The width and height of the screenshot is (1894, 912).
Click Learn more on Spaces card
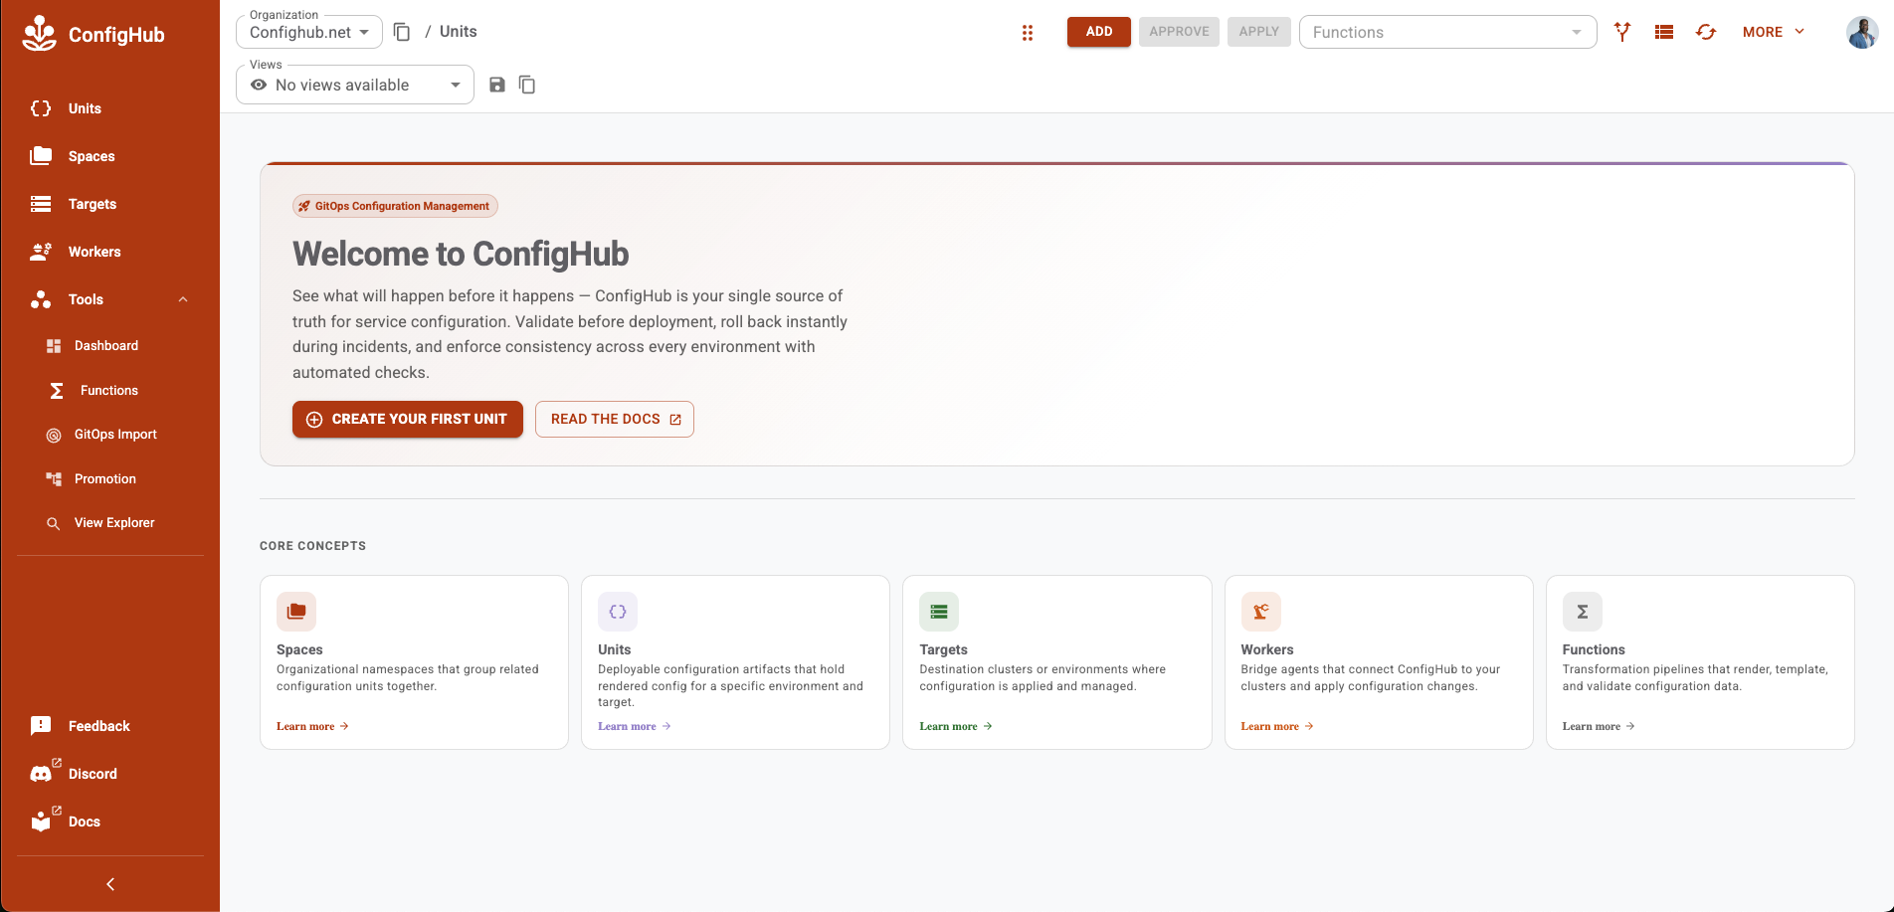[312, 726]
